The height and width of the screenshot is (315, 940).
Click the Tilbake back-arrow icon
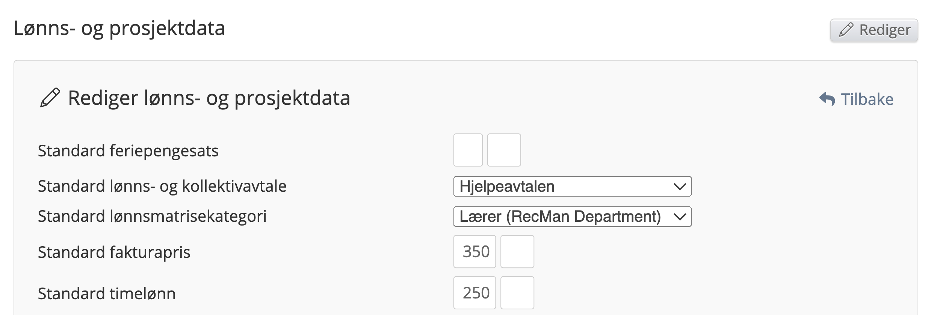pyautogui.click(x=827, y=99)
